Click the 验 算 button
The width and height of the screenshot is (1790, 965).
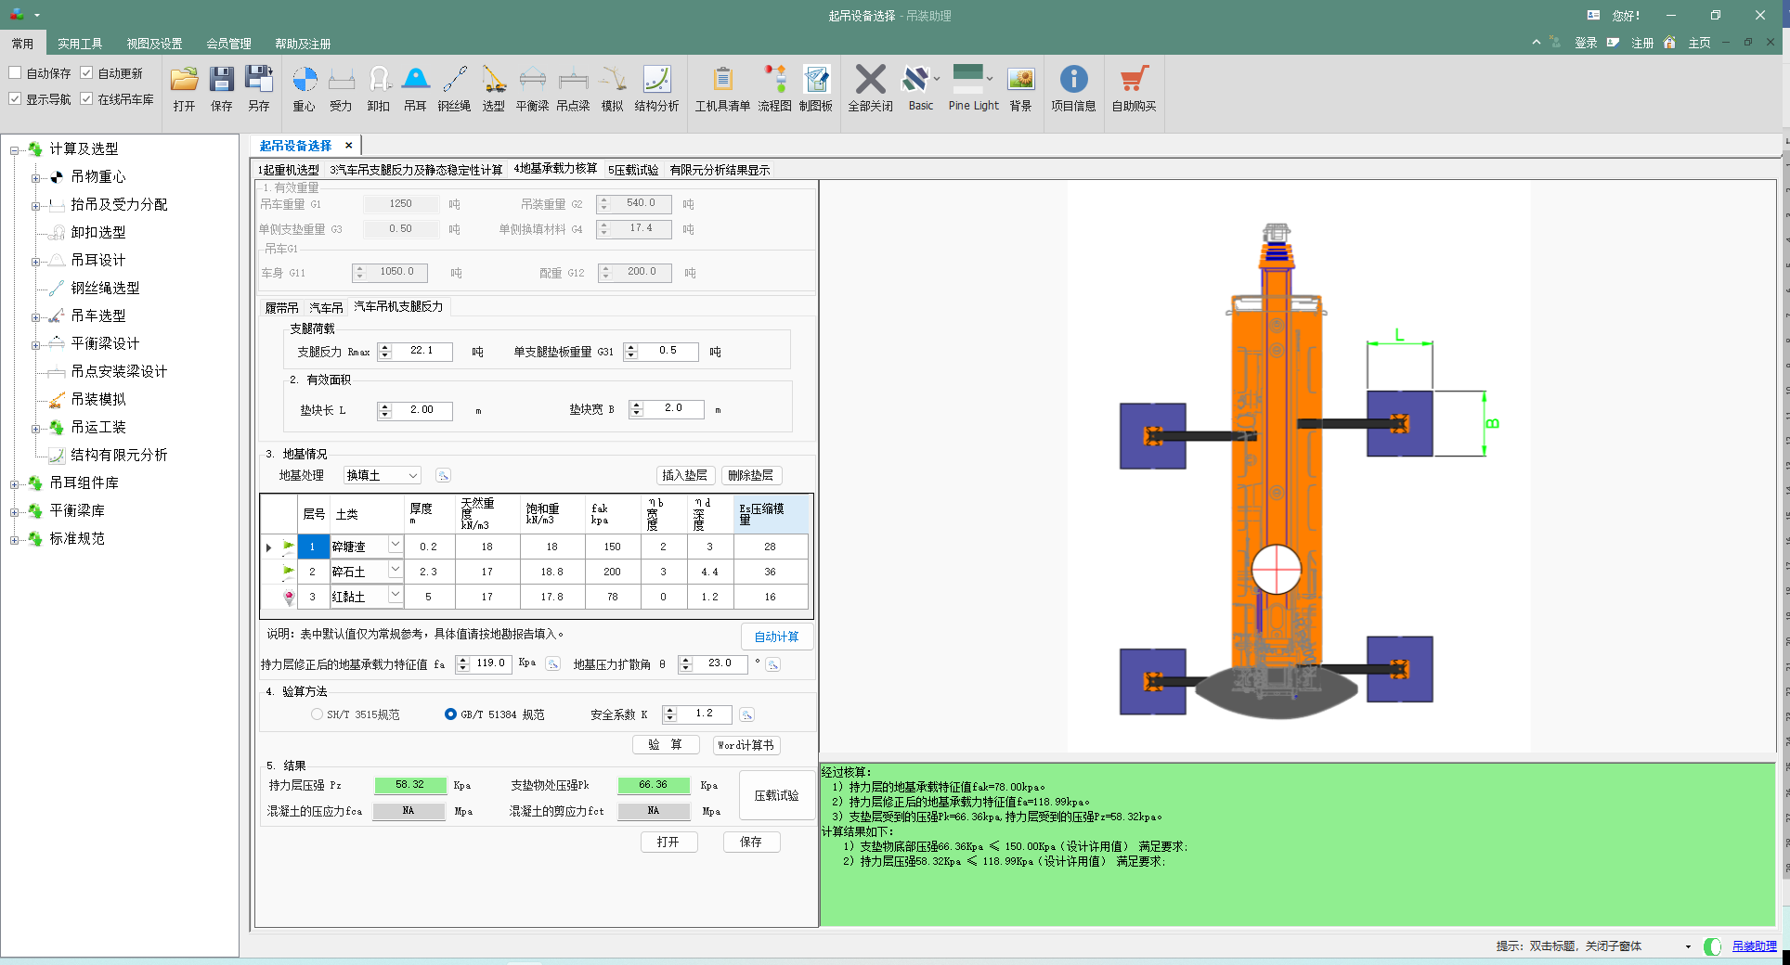[666, 745]
